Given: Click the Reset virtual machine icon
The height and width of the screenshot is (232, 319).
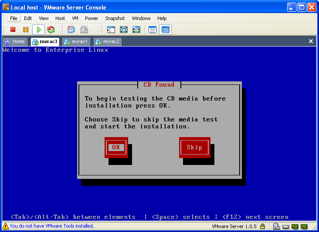Looking at the screenshot, I should pos(51,30).
